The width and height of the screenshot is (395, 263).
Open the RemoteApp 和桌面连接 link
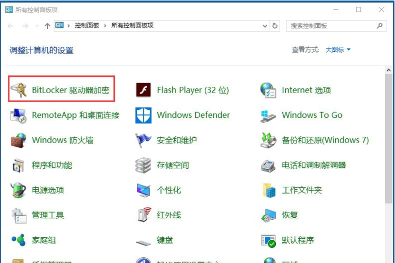point(75,115)
